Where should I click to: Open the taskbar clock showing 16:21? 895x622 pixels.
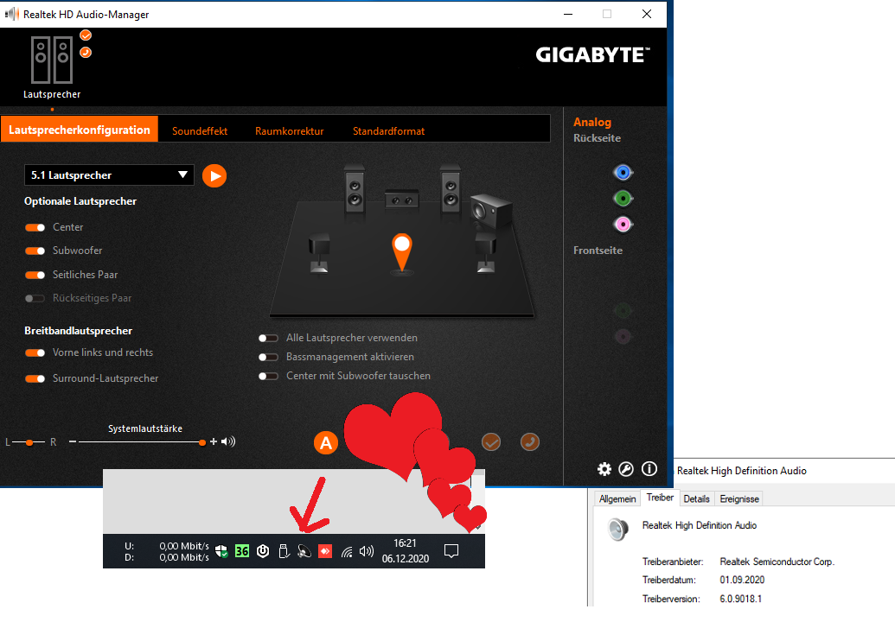[406, 551]
